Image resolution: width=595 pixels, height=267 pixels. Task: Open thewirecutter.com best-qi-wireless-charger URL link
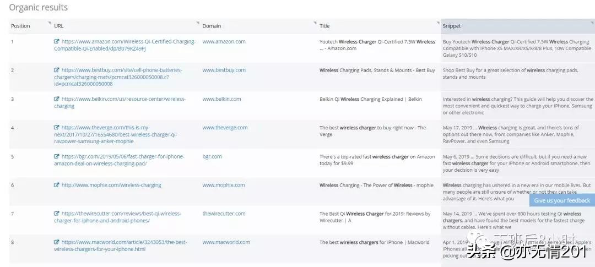pos(117,217)
